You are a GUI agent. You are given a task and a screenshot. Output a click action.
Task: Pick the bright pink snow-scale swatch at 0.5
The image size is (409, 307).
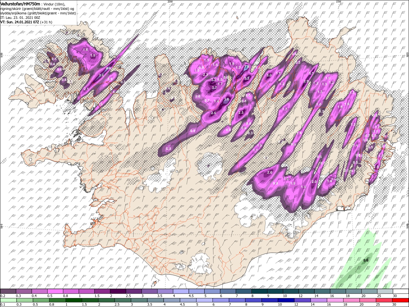pyautogui.click(x=55, y=291)
